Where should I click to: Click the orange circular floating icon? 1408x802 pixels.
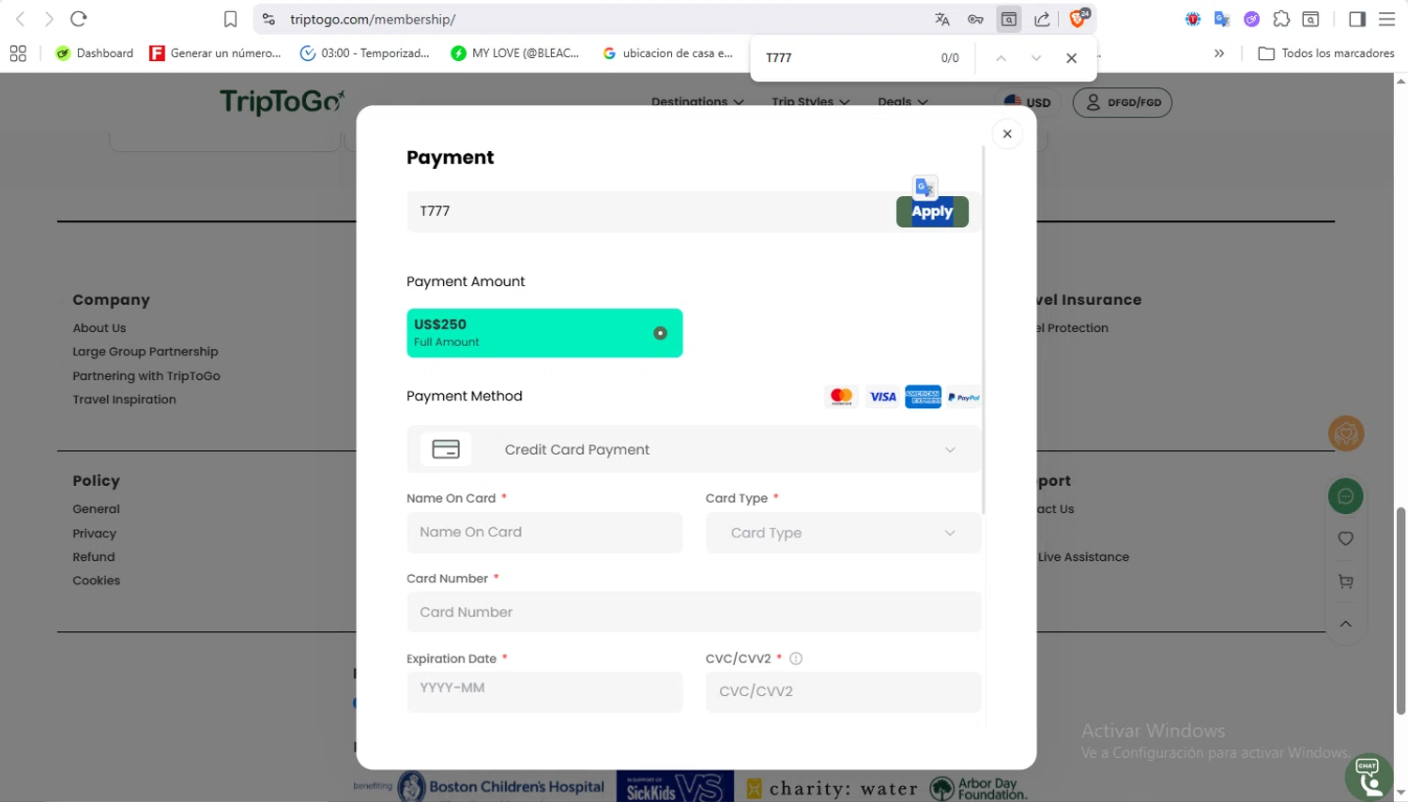(1346, 433)
